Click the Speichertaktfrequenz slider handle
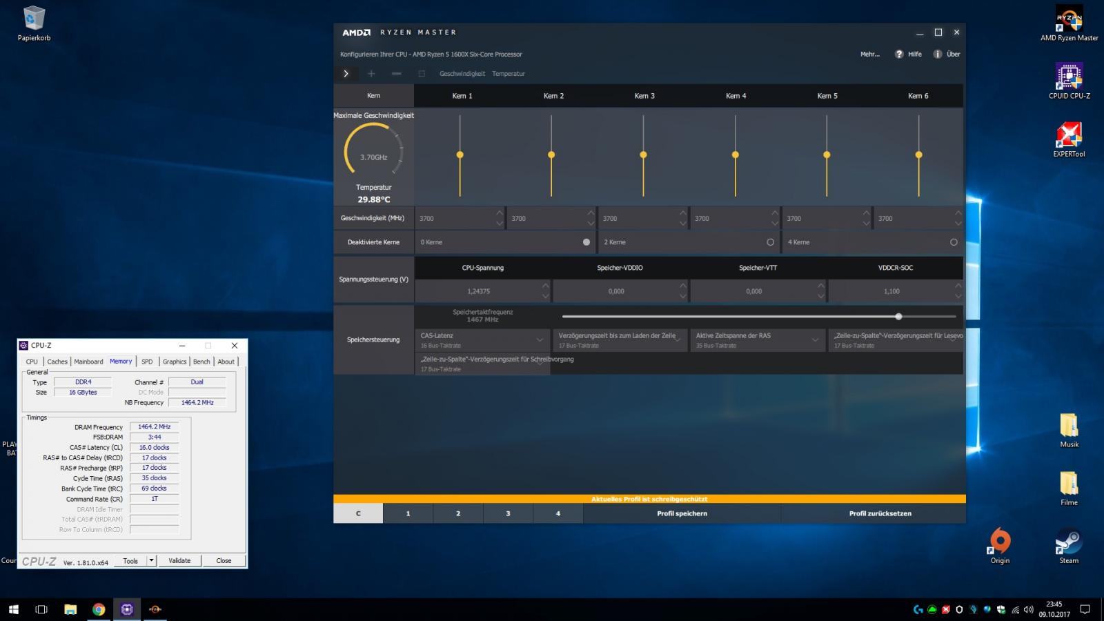The width and height of the screenshot is (1104, 621). tap(898, 317)
